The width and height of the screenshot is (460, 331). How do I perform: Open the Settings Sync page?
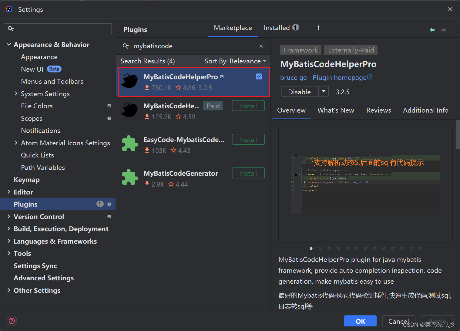[35, 266]
